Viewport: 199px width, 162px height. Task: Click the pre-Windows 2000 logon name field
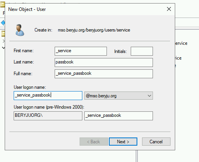coord(119,116)
